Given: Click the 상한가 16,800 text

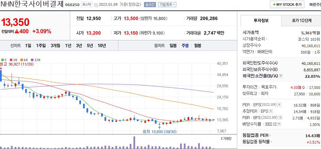Looking at the screenshot, I should 154,19.
